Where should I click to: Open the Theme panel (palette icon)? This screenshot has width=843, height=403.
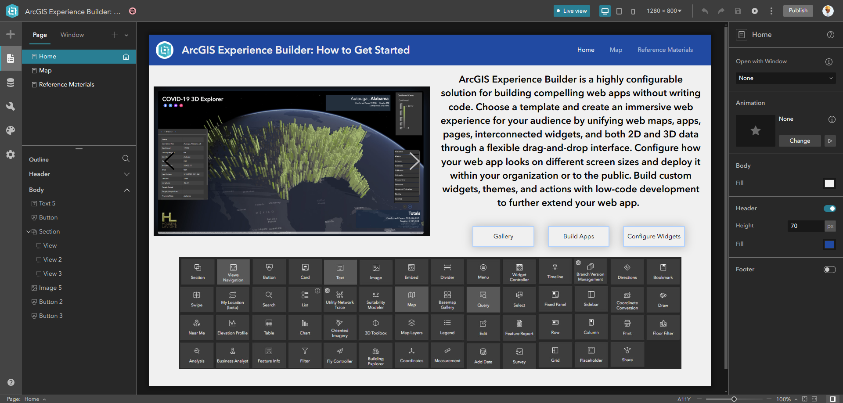(11, 130)
